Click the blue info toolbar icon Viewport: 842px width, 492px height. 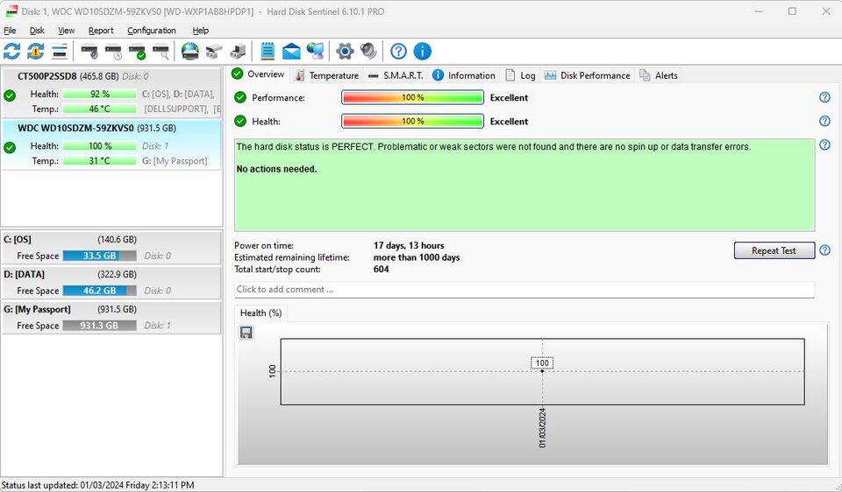tap(423, 52)
